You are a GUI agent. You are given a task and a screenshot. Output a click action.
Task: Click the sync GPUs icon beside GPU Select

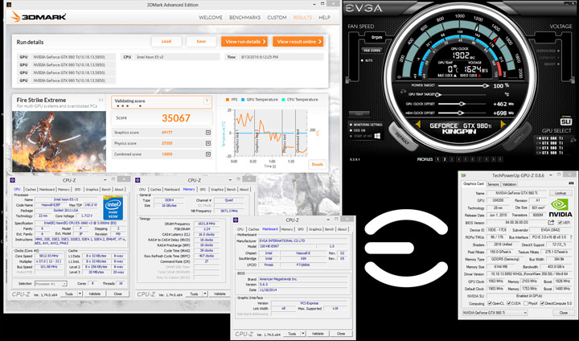(x=573, y=140)
